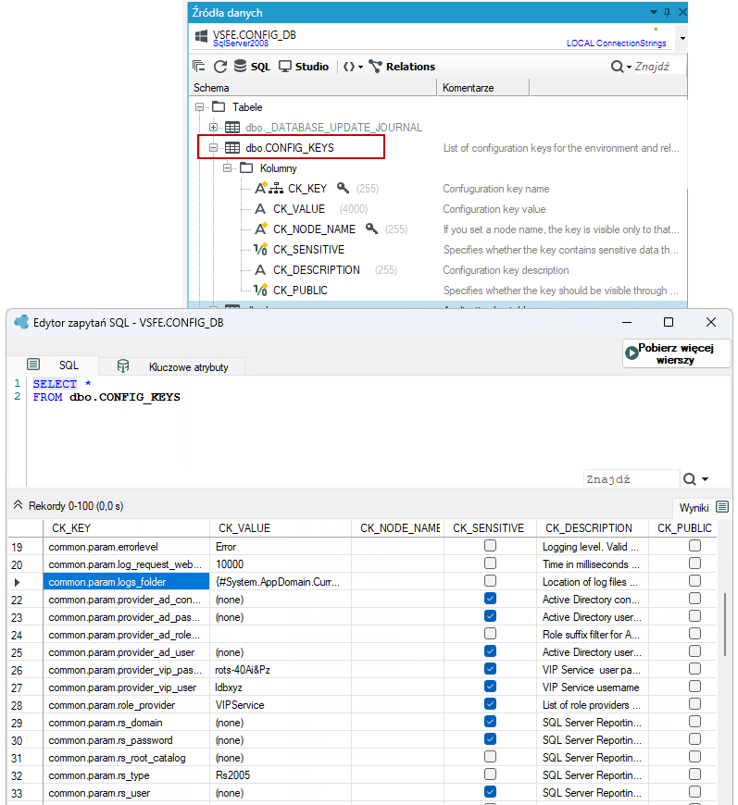Open the search options dropdown in SQL editor
Viewport: 738px width, 805px height.
click(705, 479)
